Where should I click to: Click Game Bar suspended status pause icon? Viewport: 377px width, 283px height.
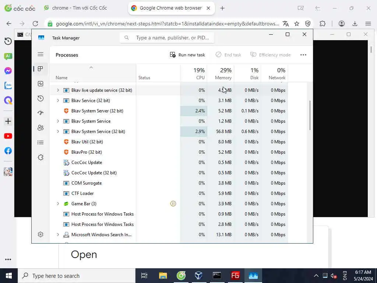pyautogui.click(x=173, y=204)
